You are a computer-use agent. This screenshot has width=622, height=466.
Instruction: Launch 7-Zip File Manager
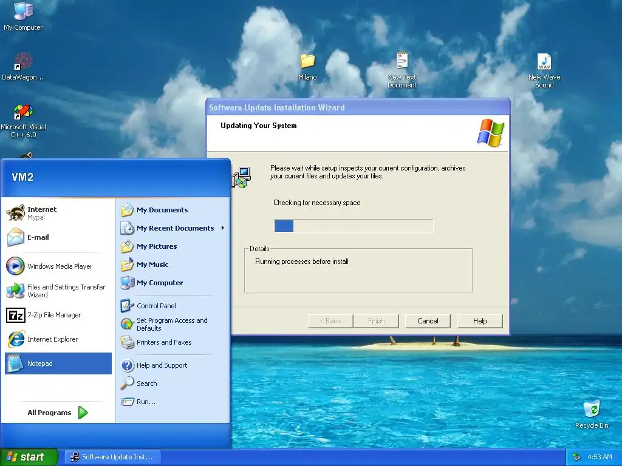pos(58,315)
